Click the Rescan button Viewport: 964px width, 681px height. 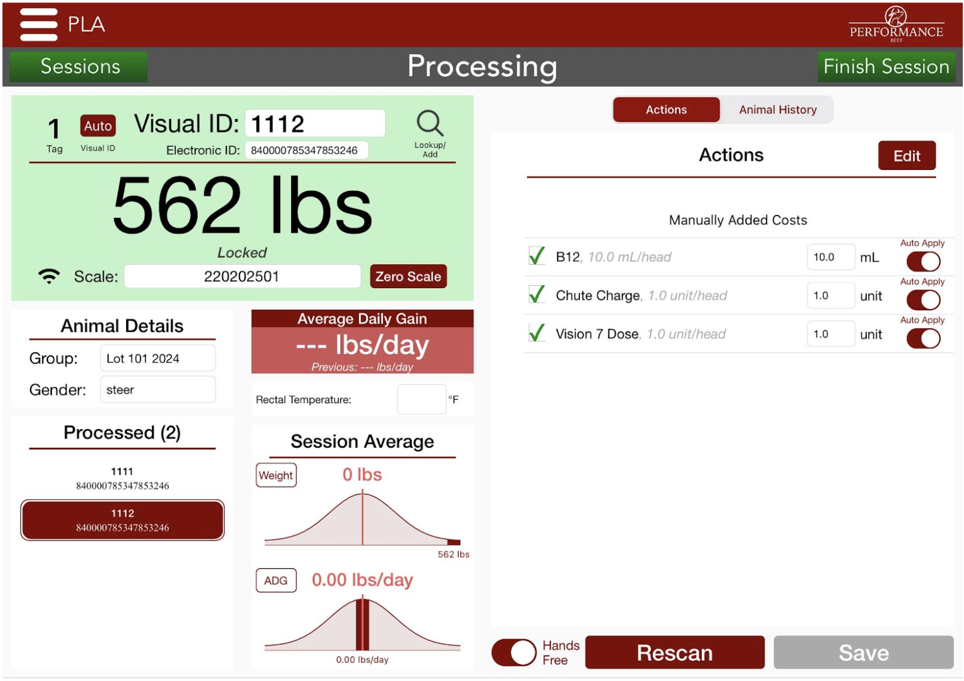[x=675, y=653]
